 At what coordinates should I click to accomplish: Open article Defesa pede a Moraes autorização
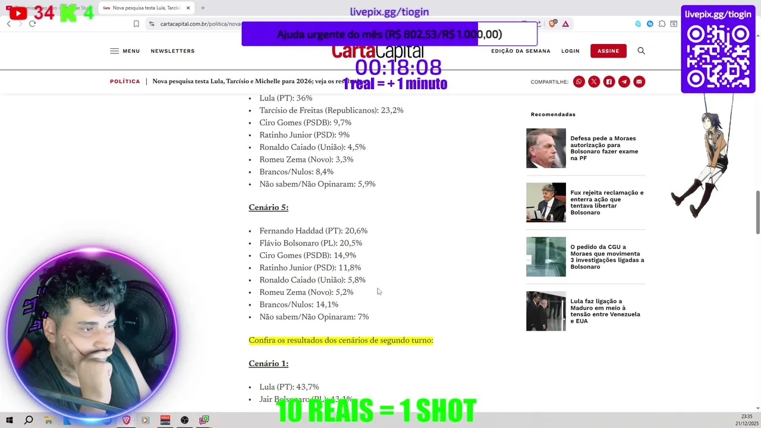click(x=604, y=148)
